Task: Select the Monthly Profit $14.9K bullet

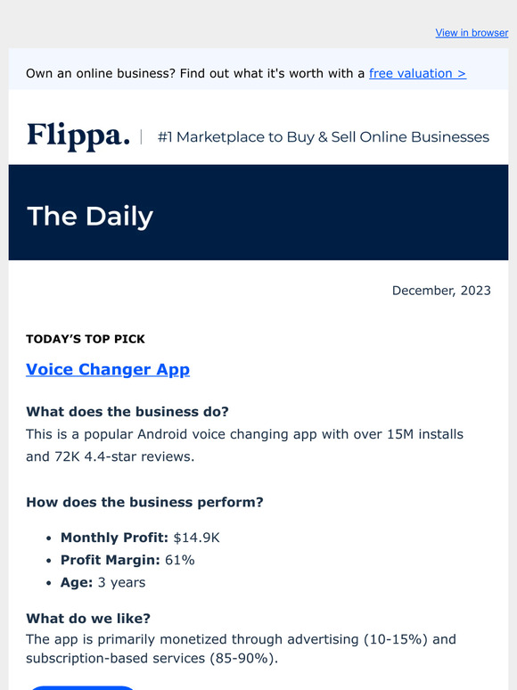Action: [140, 538]
